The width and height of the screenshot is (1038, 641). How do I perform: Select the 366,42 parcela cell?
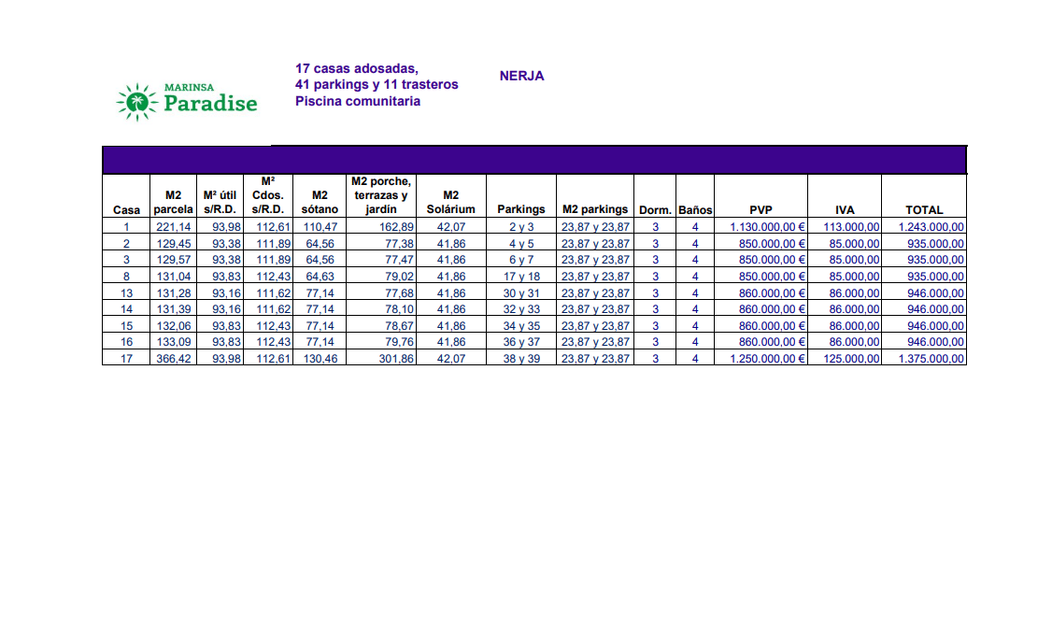(x=173, y=359)
